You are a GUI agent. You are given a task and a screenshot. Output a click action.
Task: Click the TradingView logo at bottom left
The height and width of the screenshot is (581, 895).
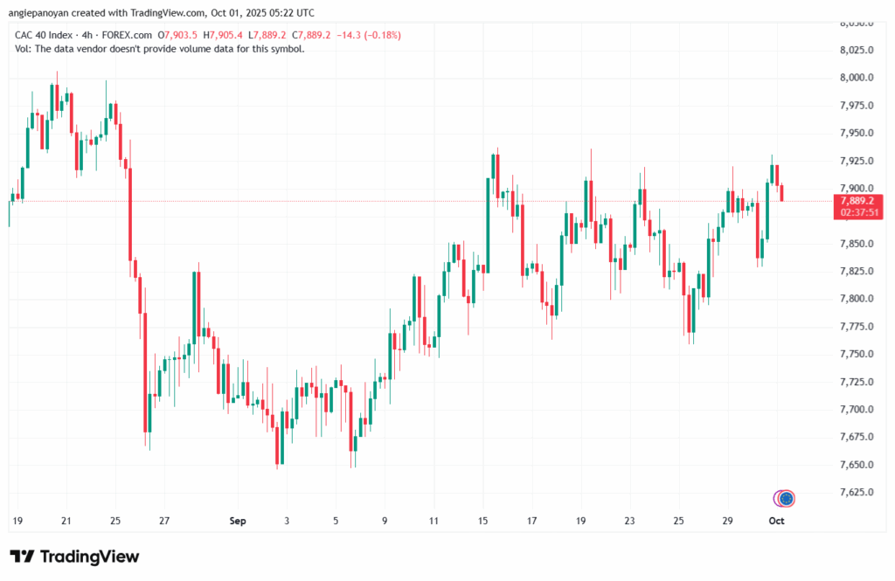74,557
